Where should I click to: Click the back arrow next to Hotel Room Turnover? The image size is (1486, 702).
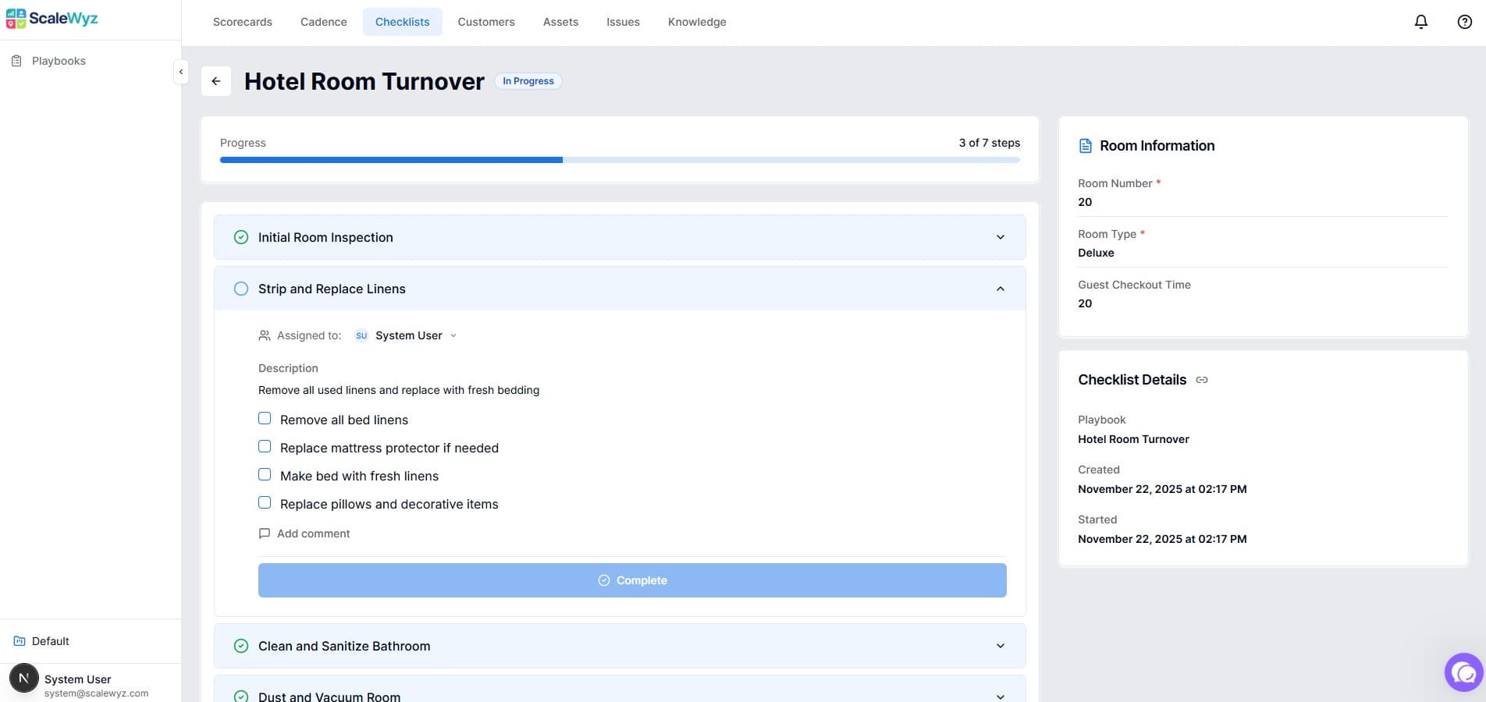tap(215, 80)
